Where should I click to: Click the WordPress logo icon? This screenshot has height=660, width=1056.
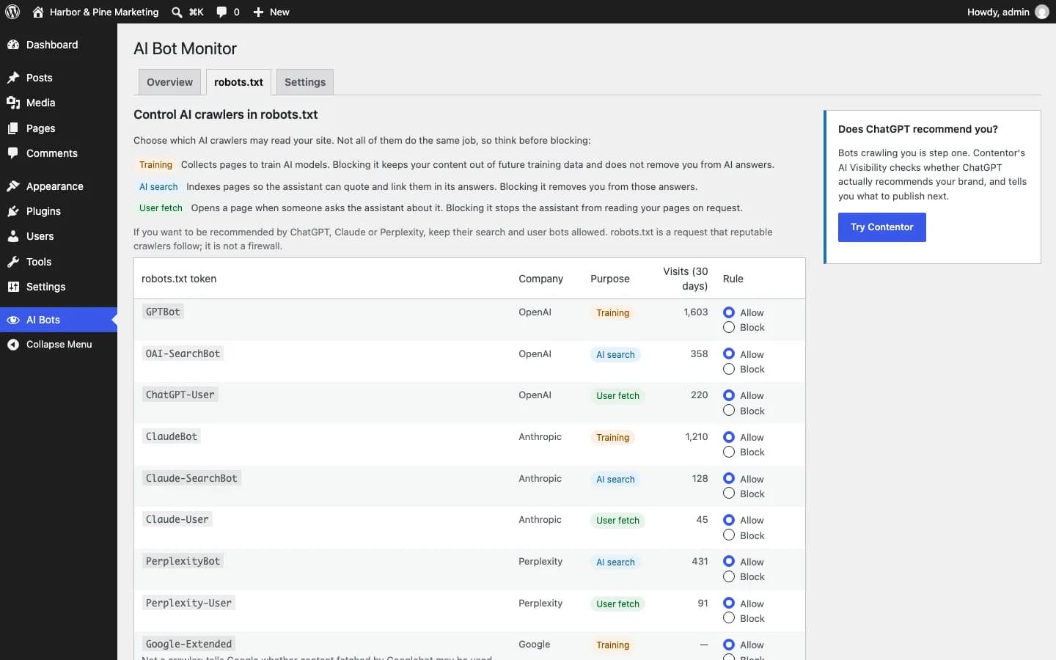12,12
